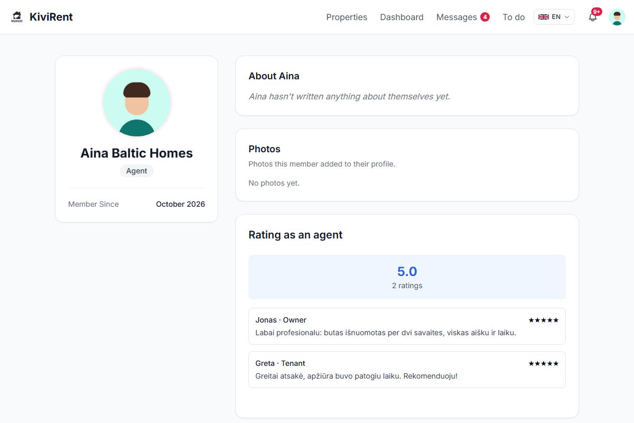Click Aina's large profile picture
The height and width of the screenshot is (423, 634).
[x=137, y=102]
